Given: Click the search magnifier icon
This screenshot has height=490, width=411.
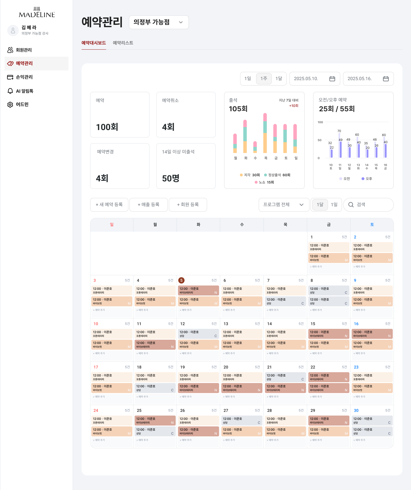Looking at the screenshot, I should (351, 205).
